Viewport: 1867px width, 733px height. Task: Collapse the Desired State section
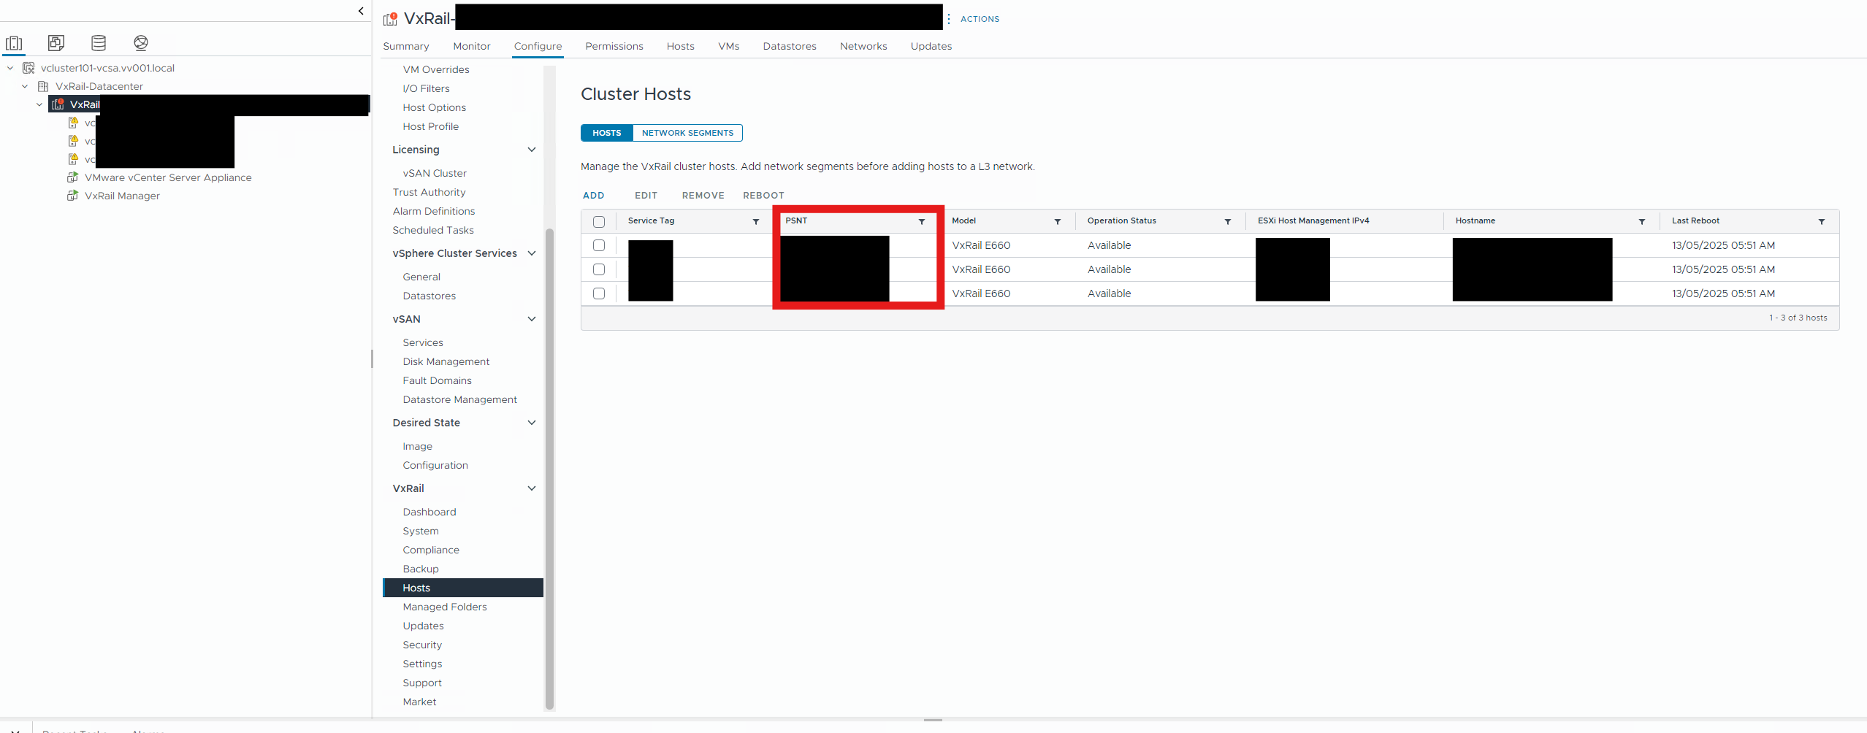[x=532, y=423]
